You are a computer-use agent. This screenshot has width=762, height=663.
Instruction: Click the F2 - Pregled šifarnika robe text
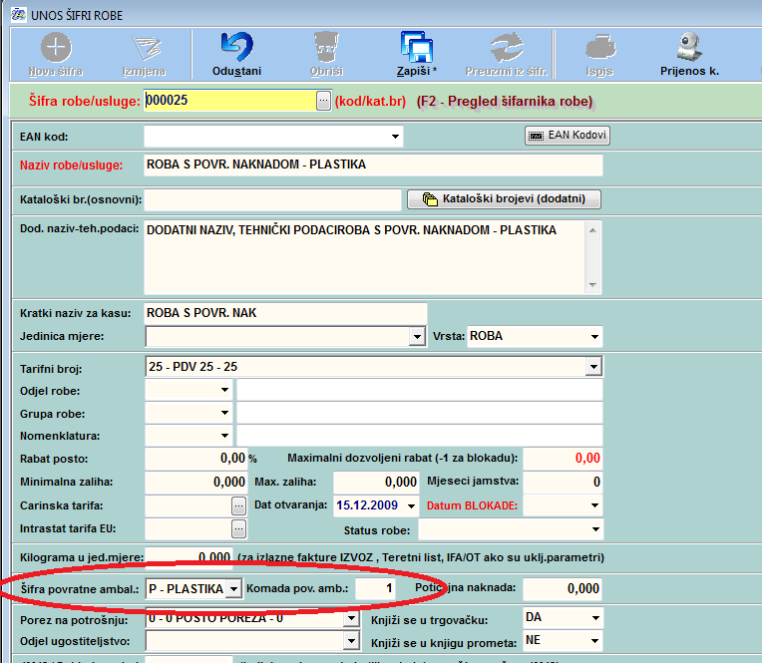505,101
